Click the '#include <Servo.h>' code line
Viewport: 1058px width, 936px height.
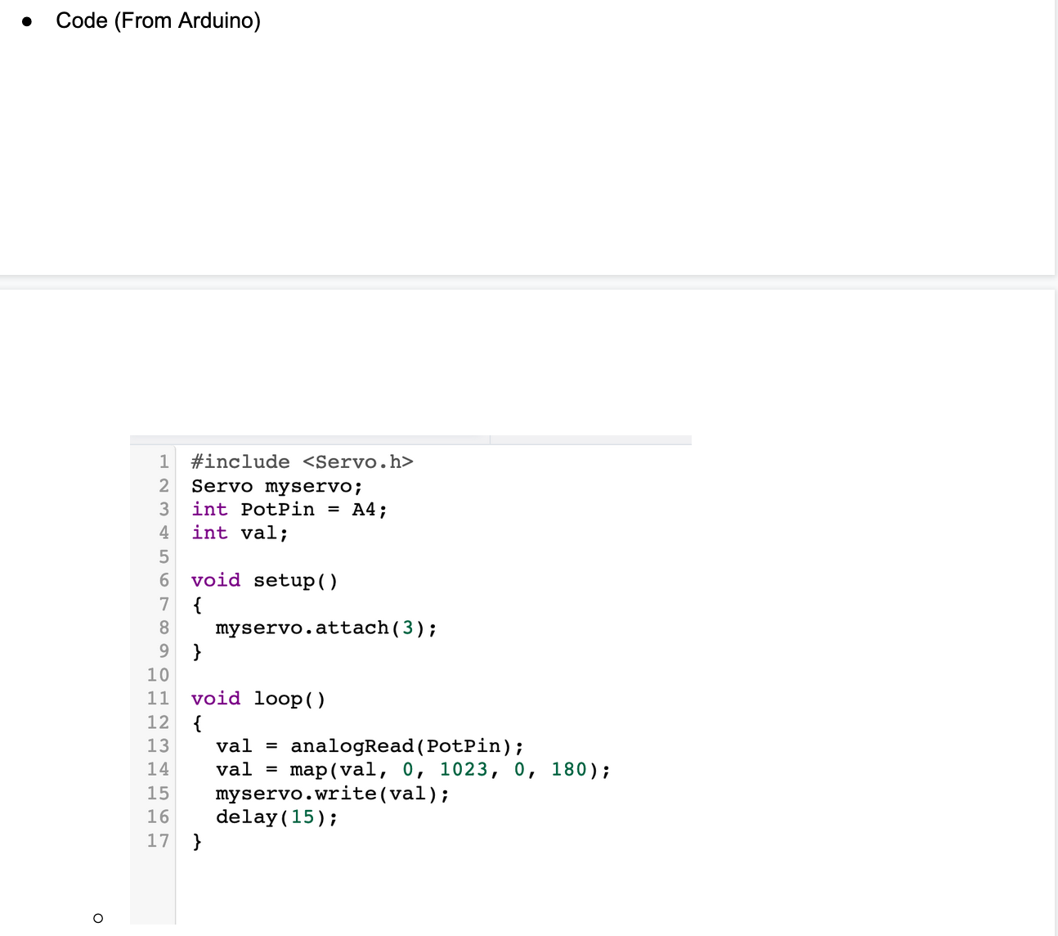point(303,462)
